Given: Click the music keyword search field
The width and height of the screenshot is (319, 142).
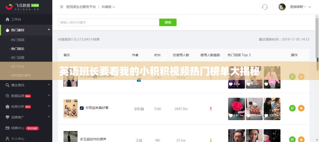Looking at the screenshot, I should point(108,22).
